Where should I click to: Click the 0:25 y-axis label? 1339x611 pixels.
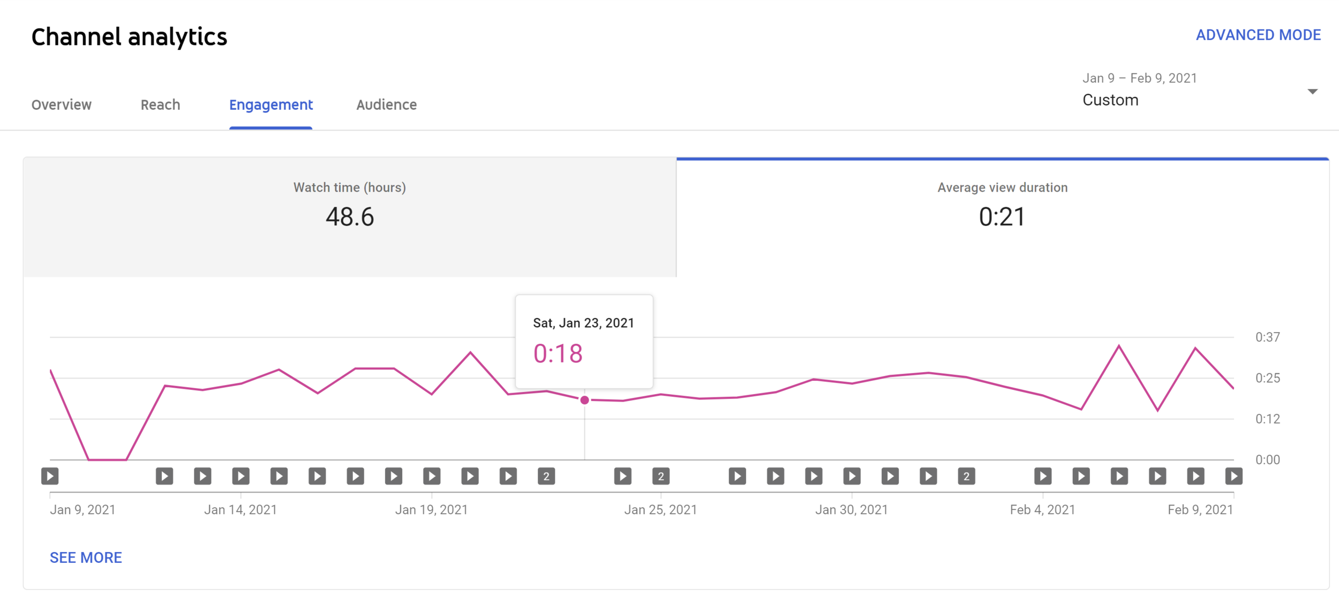[1268, 378]
